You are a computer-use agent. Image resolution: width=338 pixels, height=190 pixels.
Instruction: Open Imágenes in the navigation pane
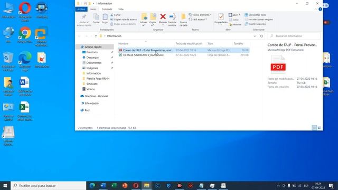[92, 68]
